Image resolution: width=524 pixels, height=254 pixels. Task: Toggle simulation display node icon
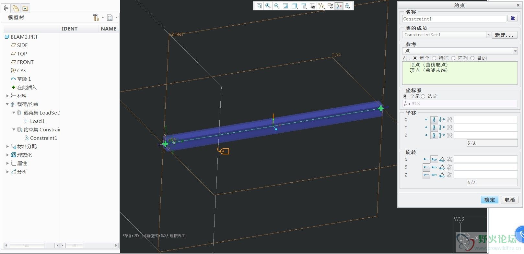click(339, 6)
